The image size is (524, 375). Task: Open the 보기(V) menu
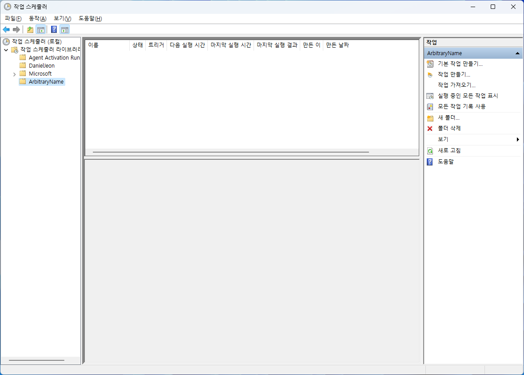63,18
